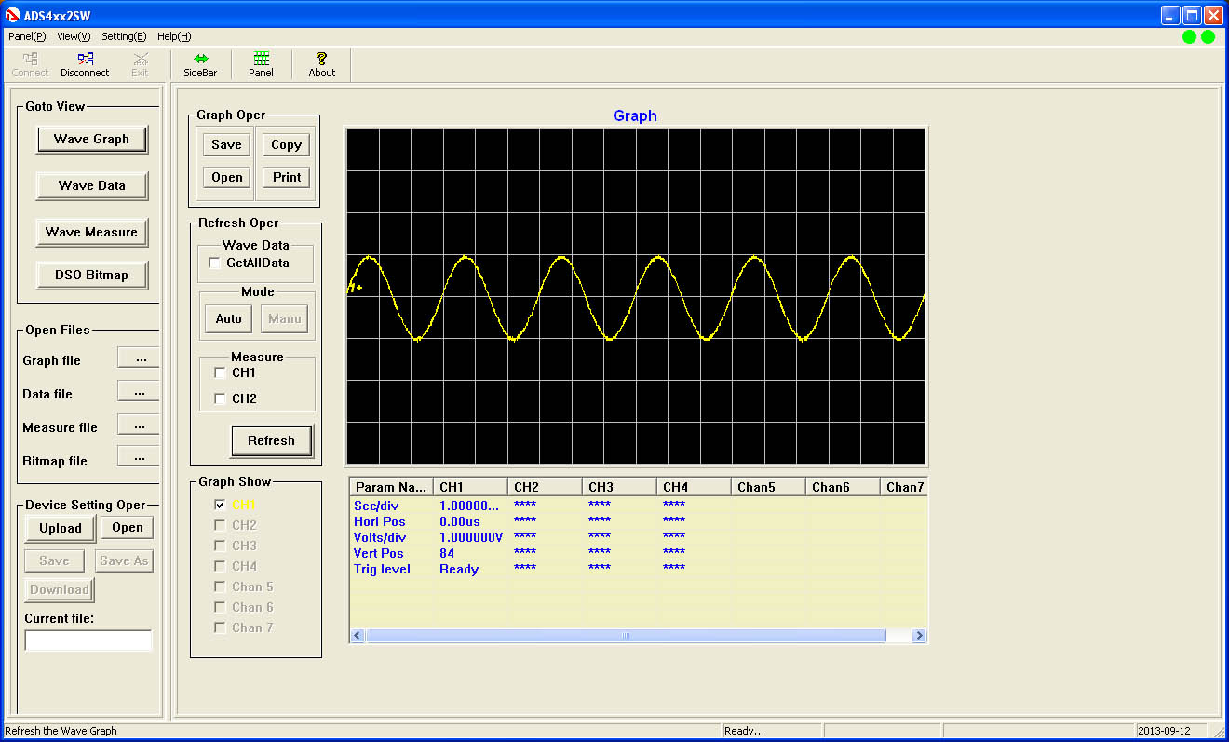1229x742 pixels.
Task: Open the View menu
Action: pyautogui.click(x=74, y=36)
